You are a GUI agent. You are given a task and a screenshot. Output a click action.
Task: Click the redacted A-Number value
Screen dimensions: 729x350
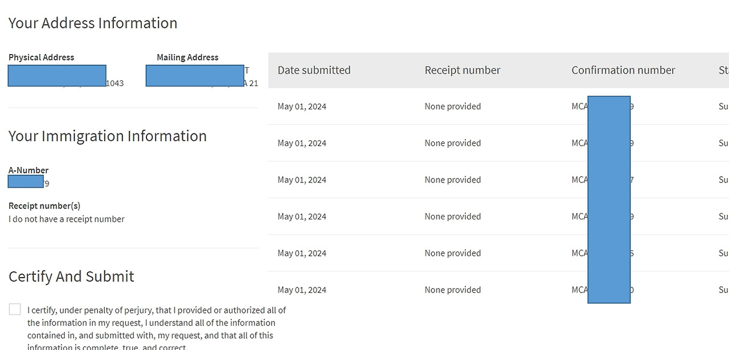click(27, 182)
